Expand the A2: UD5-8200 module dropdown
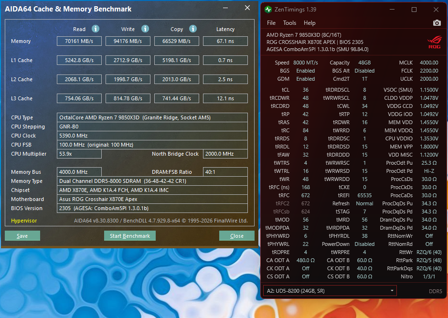Viewport: 448px width, 318px height. (x=330, y=291)
